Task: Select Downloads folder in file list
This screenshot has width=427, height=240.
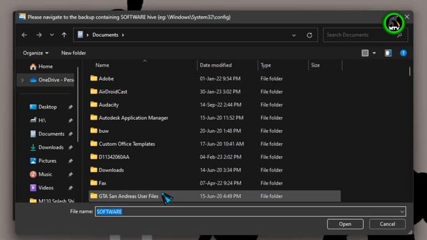Action: [x=215, y=170]
